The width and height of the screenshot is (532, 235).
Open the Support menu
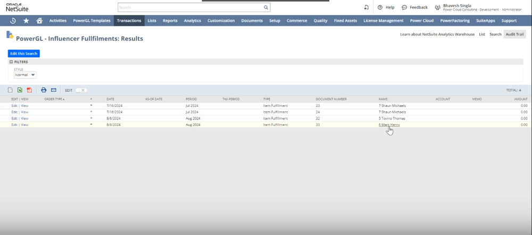tap(509, 21)
